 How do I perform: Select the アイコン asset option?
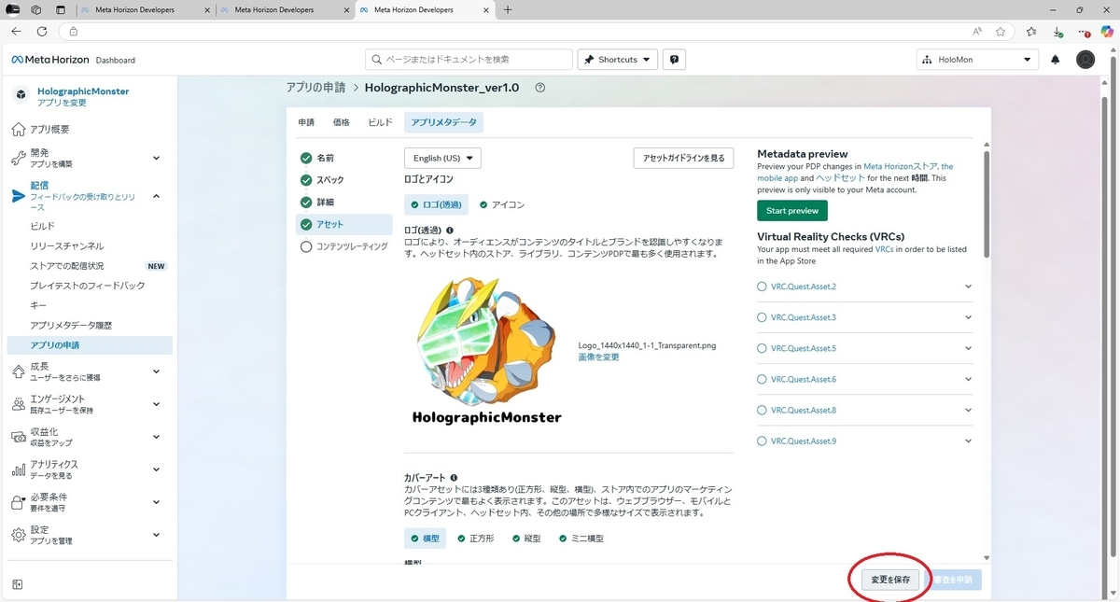pyautogui.click(x=502, y=204)
